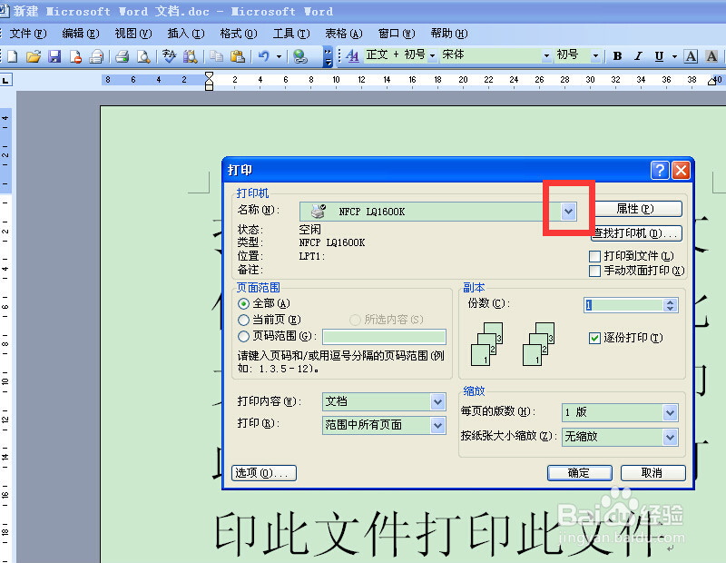Viewport: 726px width, 563px height.
Task: Click the Undo arrow icon
Action: tap(264, 56)
